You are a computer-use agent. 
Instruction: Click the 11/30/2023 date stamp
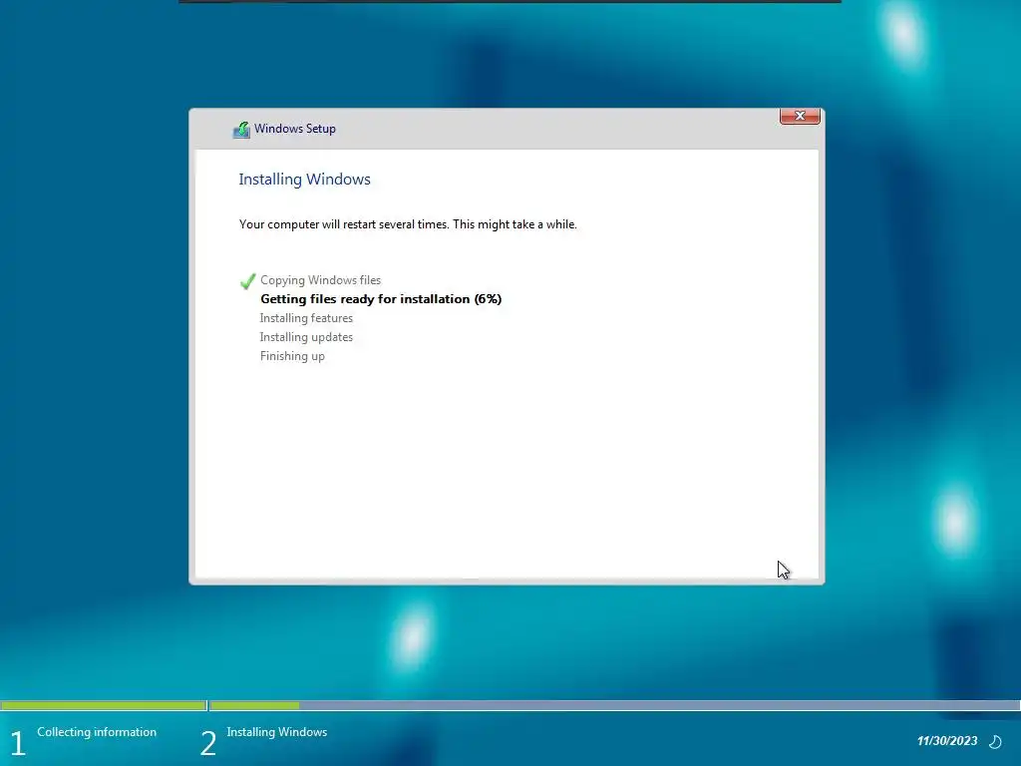click(947, 741)
